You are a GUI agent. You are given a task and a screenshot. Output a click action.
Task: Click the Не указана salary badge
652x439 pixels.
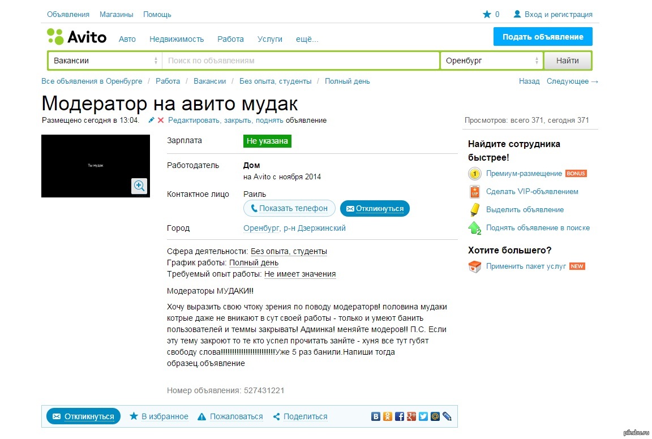267,141
